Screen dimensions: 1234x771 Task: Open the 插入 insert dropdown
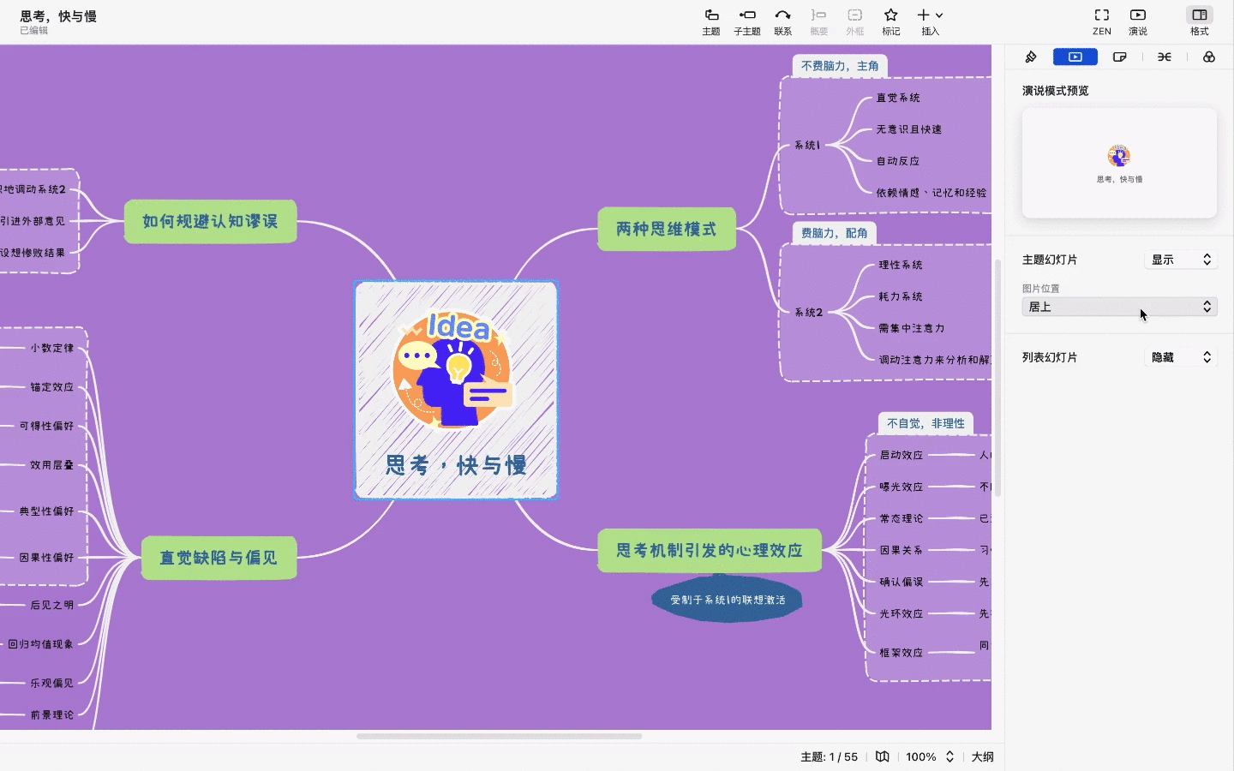click(929, 21)
